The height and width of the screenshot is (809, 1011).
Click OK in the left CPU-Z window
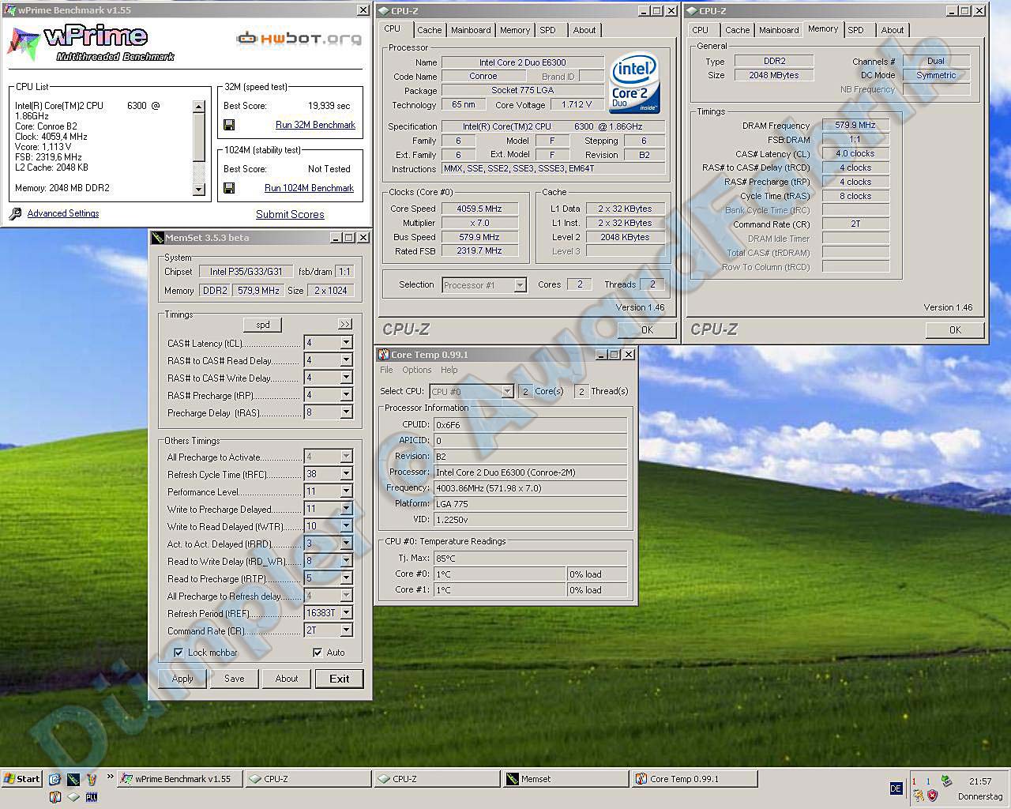pyautogui.click(x=647, y=330)
